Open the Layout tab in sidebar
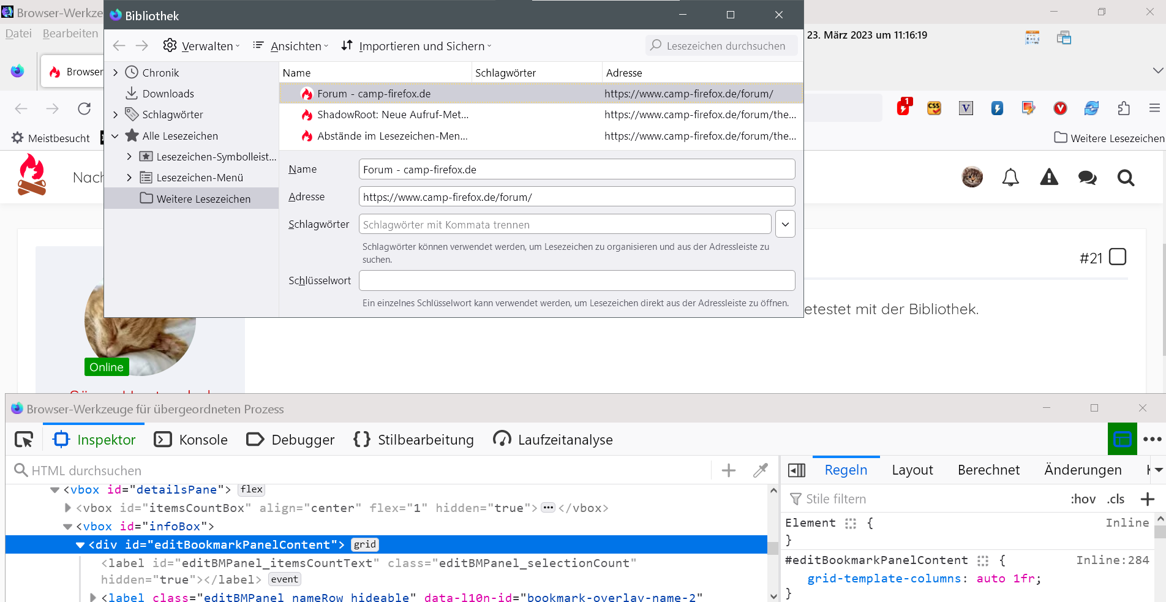 (912, 470)
